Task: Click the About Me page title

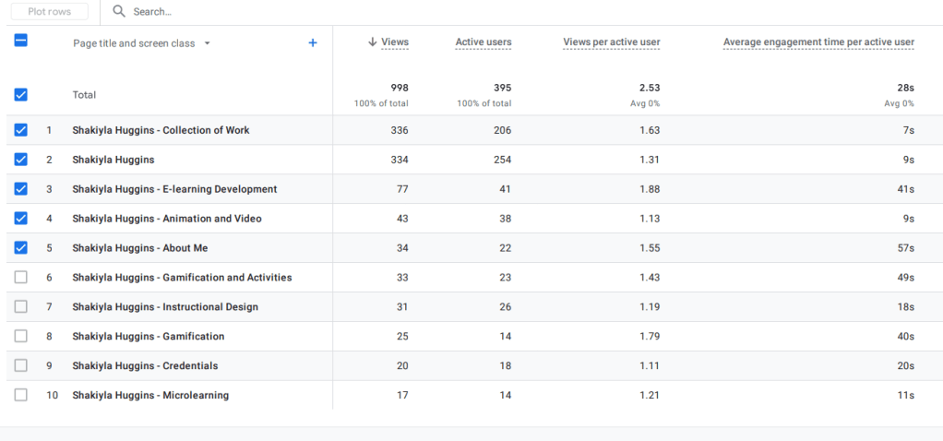Action: [139, 248]
